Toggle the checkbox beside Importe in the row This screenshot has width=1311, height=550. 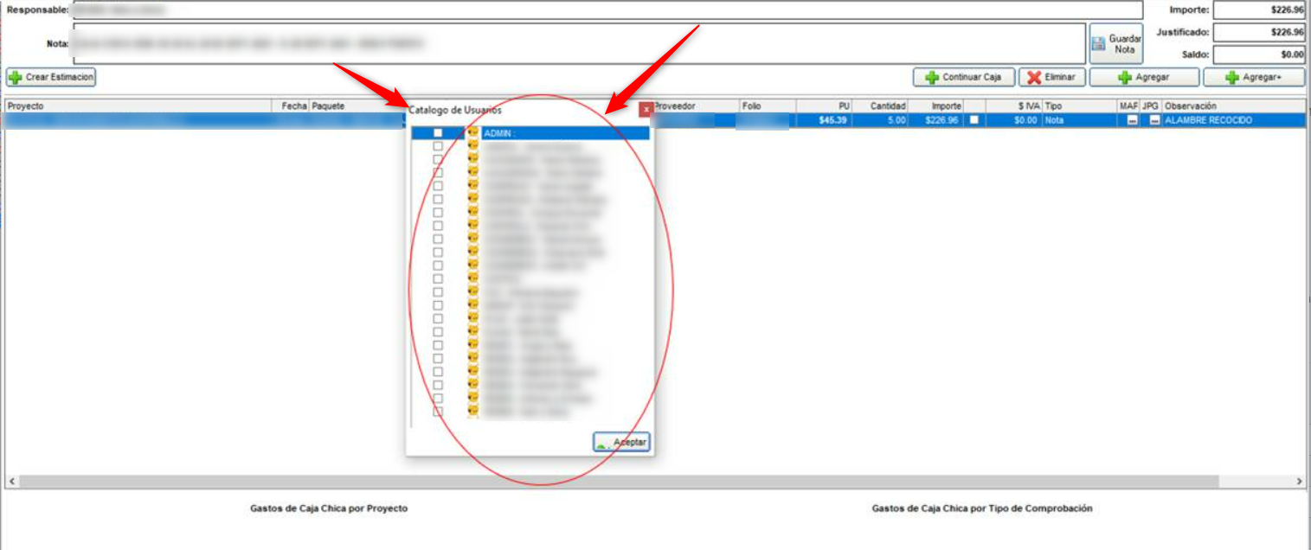pyautogui.click(x=974, y=120)
